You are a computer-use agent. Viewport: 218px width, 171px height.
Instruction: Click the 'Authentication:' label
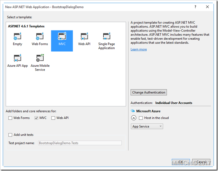[141, 103]
